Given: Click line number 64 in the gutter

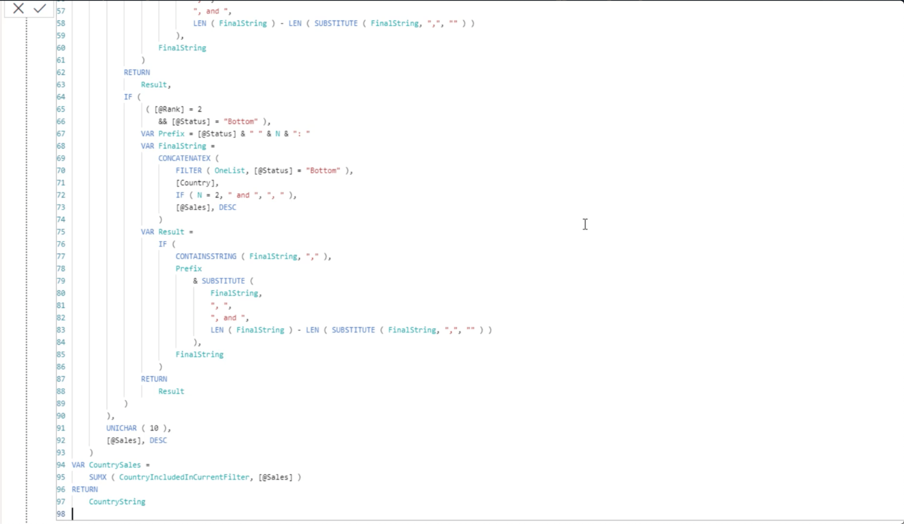Looking at the screenshot, I should (x=61, y=97).
